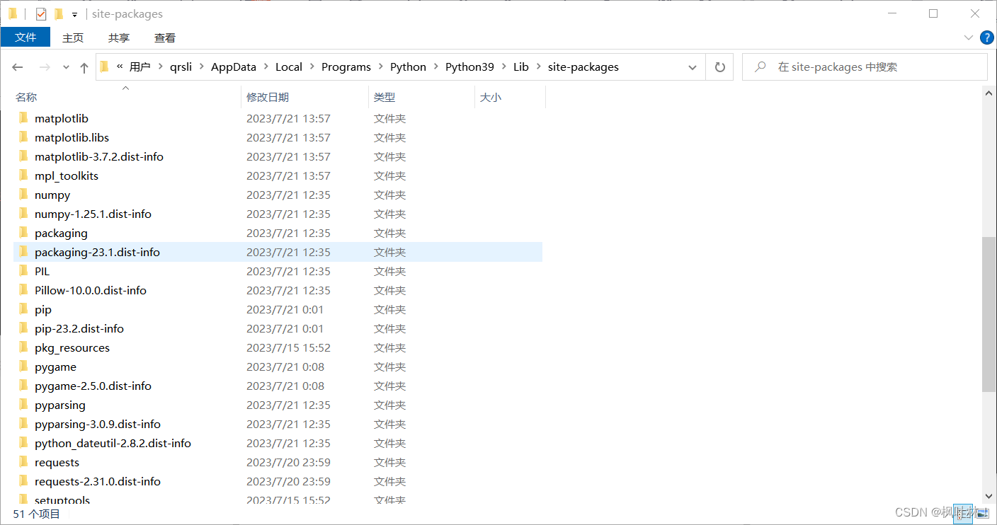Select the pip folder icon
The width and height of the screenshot is (997, 525).
(23, 309)
